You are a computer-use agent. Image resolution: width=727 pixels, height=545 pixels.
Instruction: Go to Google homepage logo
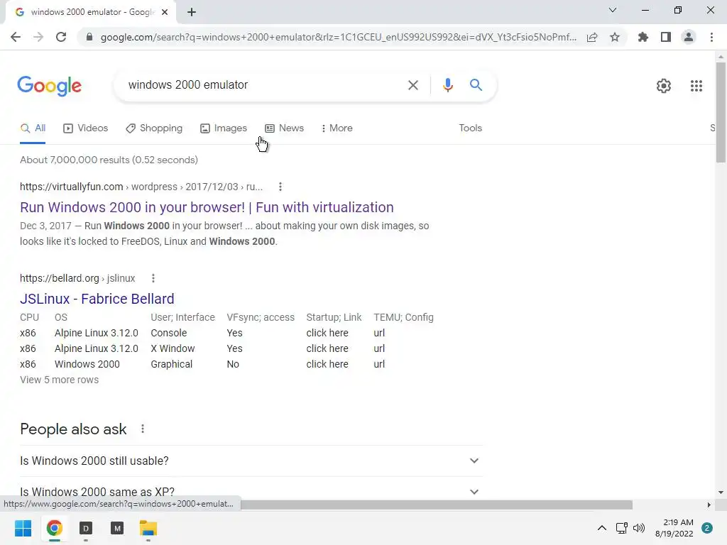point(50,86)
